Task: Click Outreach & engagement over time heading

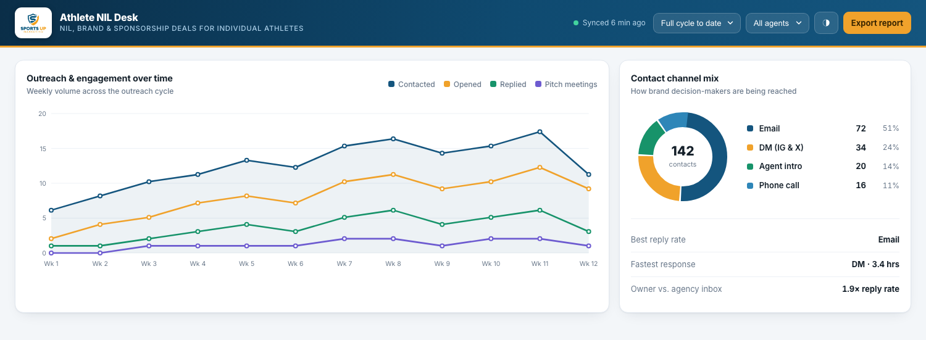Action: click(99, 78)
